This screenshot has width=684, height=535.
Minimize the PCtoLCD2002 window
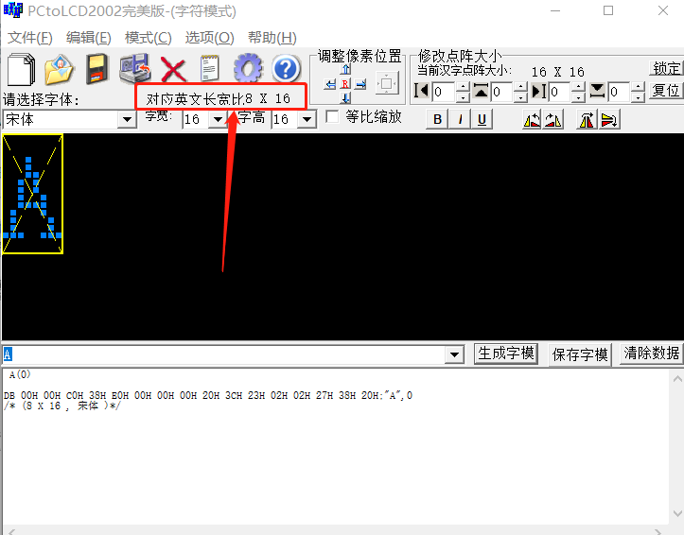pyautogui.click(x=555, y=10)
